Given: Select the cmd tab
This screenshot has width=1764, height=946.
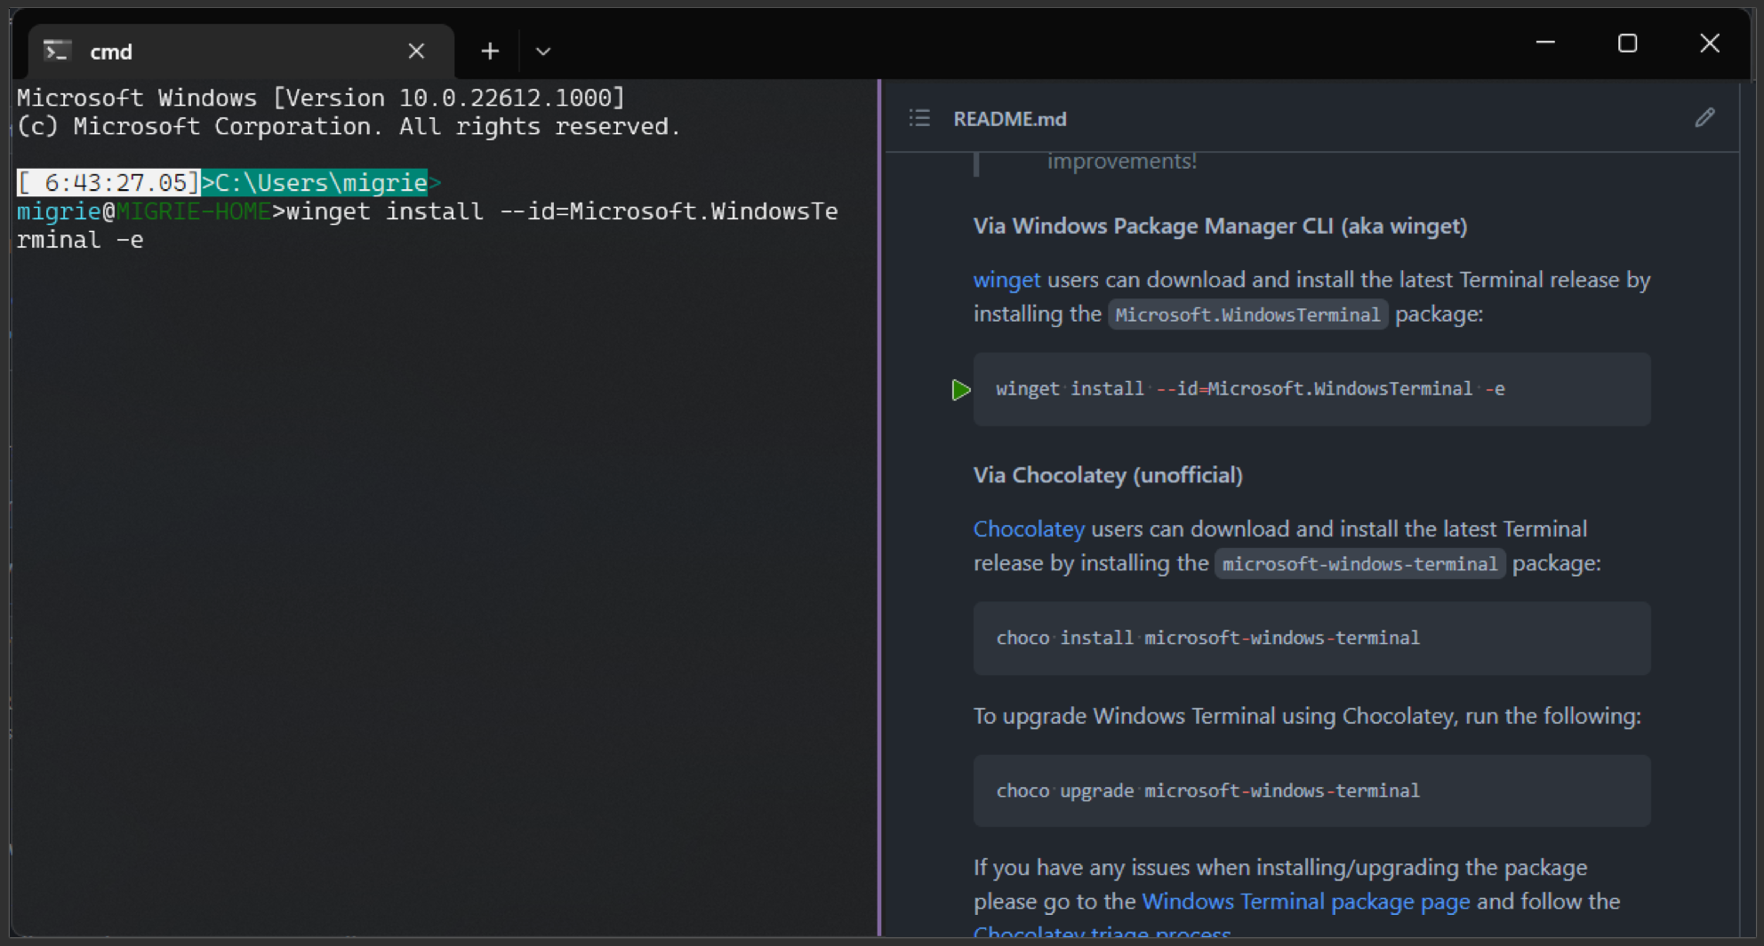Looking at the screenshot, I should [241, 52].
